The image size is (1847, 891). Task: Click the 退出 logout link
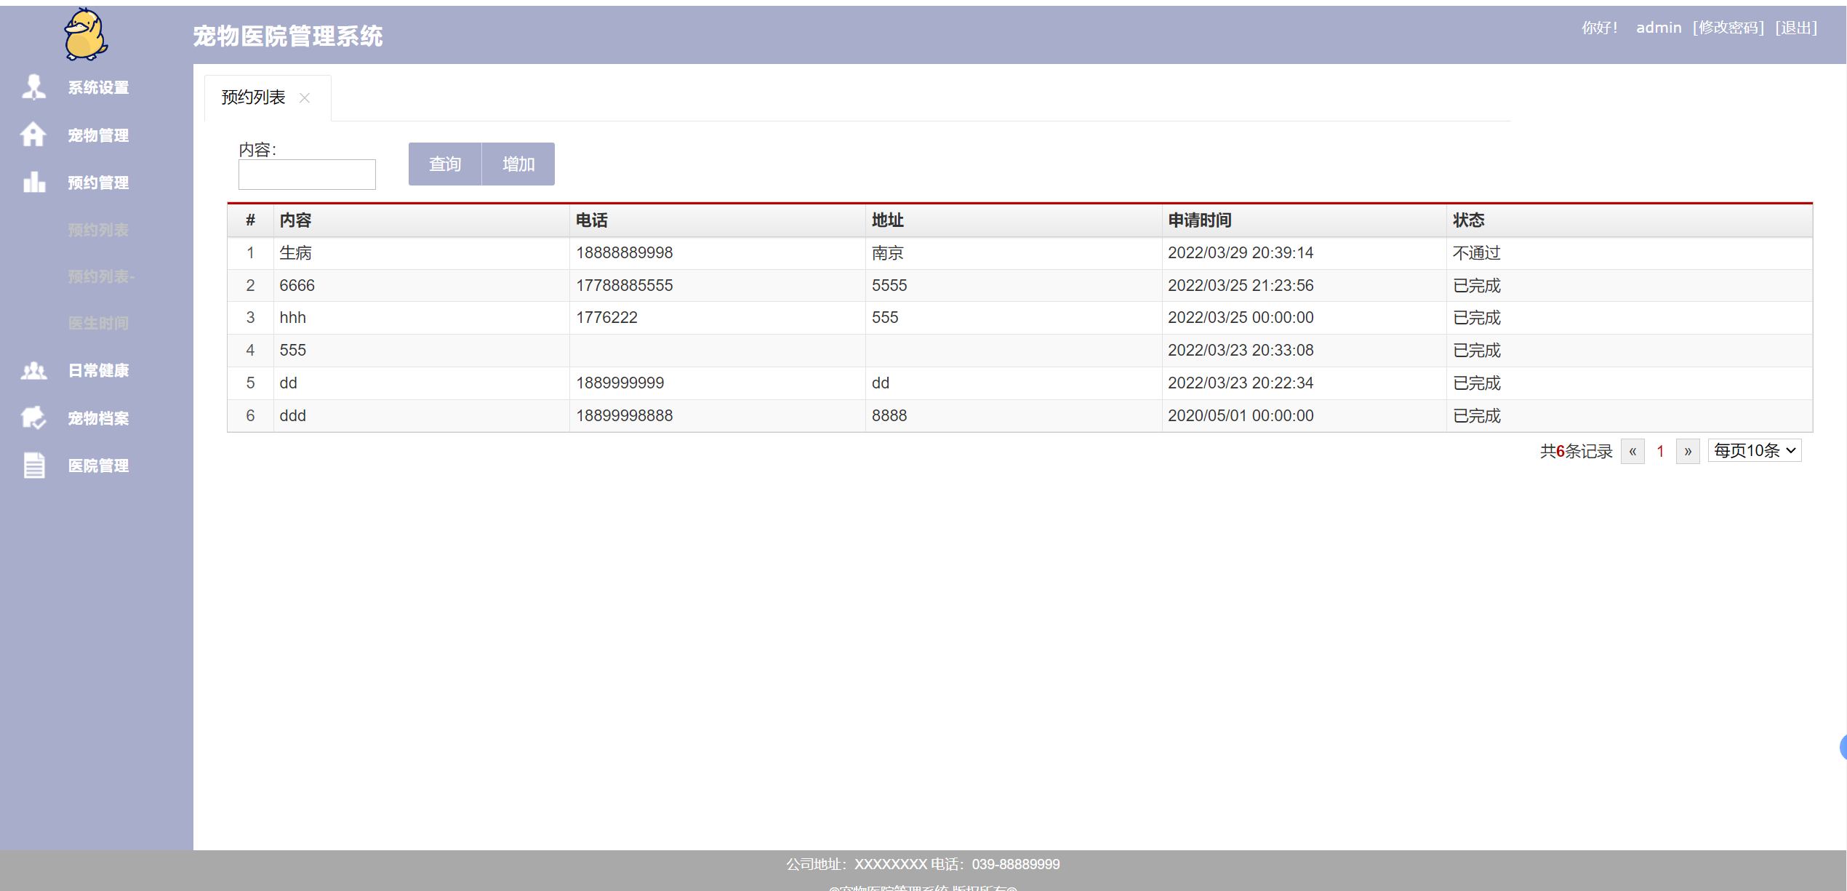pyautogui.click(x=1796, y=28)
